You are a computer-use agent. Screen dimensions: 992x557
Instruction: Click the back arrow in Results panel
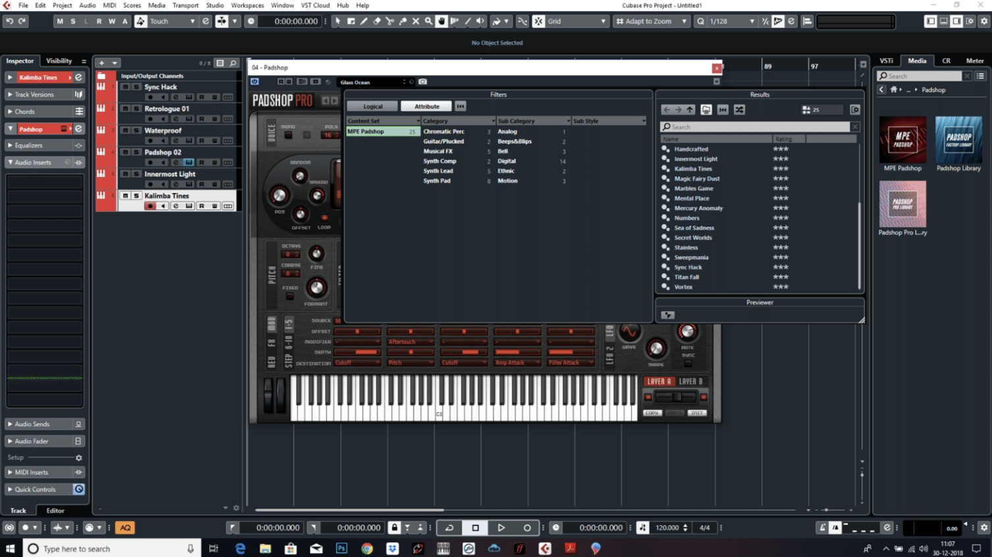[x=667, y=109]
